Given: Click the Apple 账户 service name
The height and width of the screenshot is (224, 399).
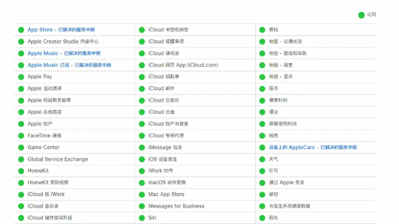Looking at the screenshot, I should [40, 124].
